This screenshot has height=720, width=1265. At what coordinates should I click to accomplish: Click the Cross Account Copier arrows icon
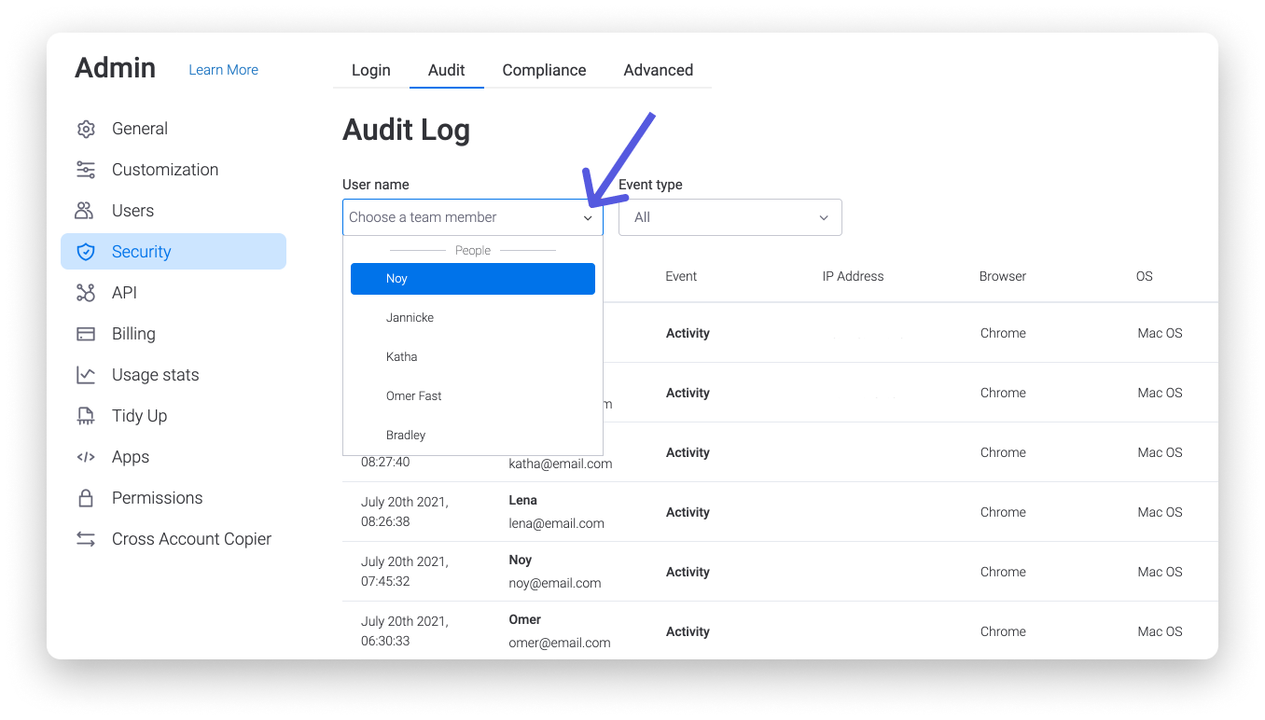[86, 539]
